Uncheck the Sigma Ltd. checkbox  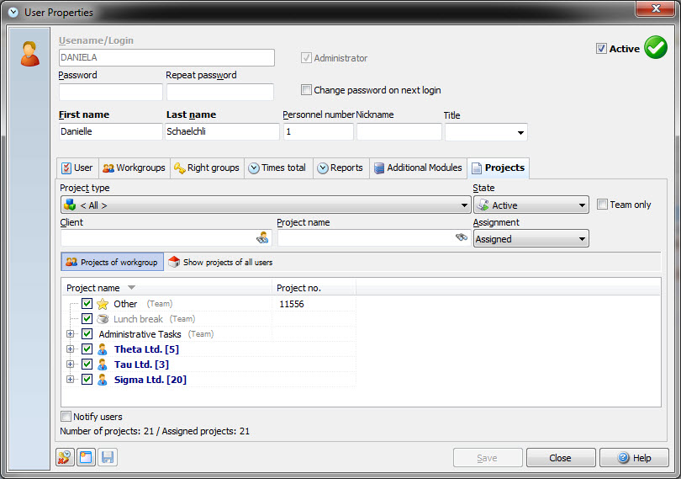tap(87, 380)
